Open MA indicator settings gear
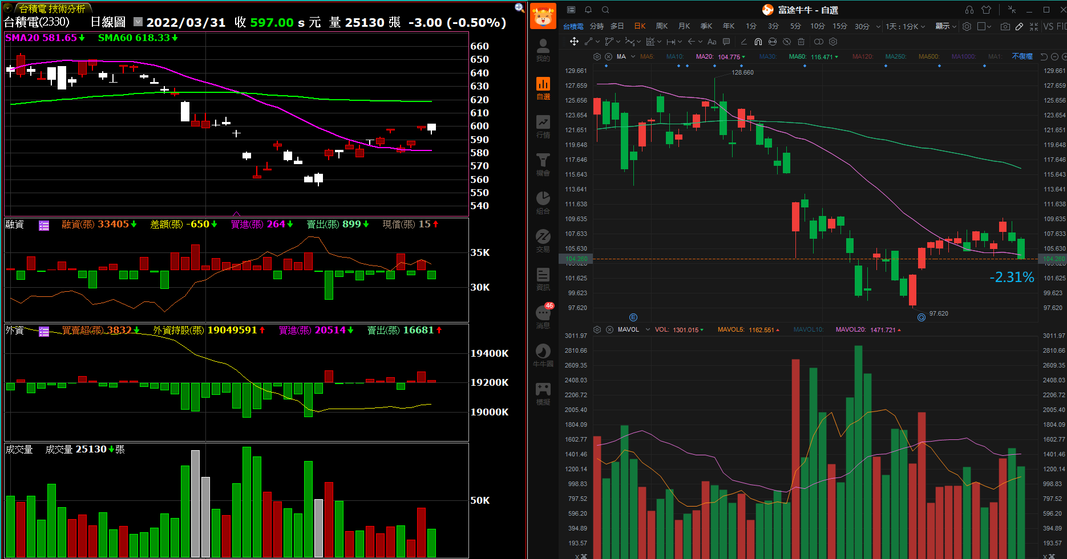This screenshot has width=1067, height=559. [x=597, y=56]
